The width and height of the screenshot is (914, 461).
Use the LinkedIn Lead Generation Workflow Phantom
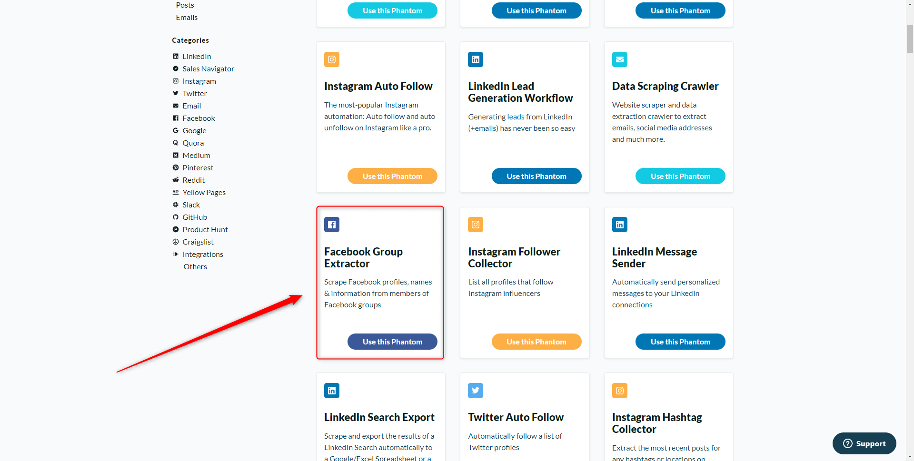click(x=536, y=176)
